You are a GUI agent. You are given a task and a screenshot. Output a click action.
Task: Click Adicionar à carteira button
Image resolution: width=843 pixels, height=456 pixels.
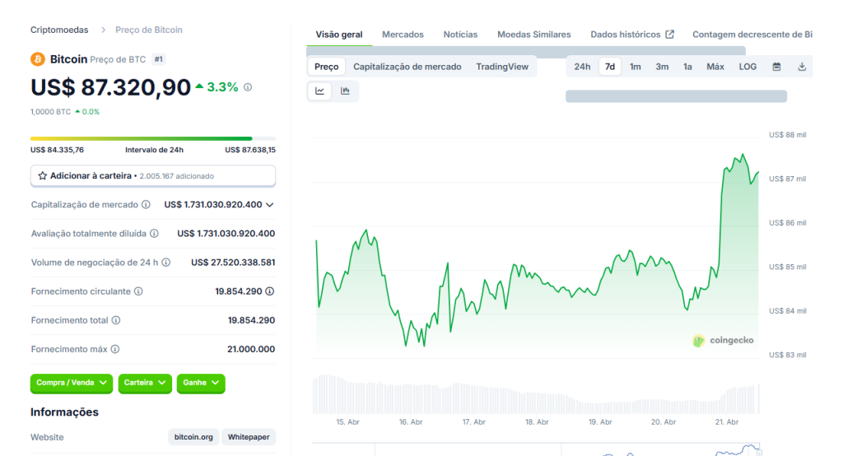pos(153,176)
